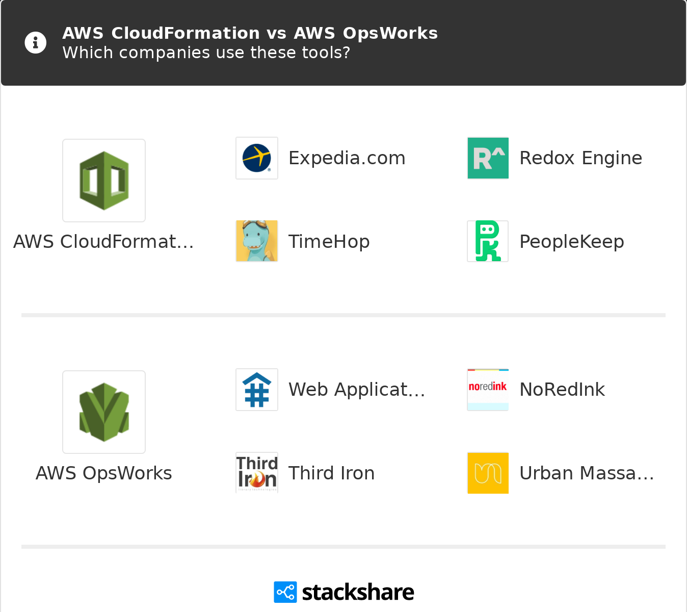Open the Redox Engine company link

[x=580, y=158]
